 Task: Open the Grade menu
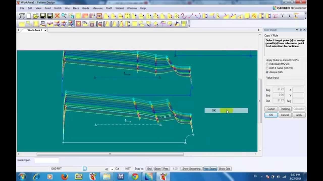coord(86,8)
